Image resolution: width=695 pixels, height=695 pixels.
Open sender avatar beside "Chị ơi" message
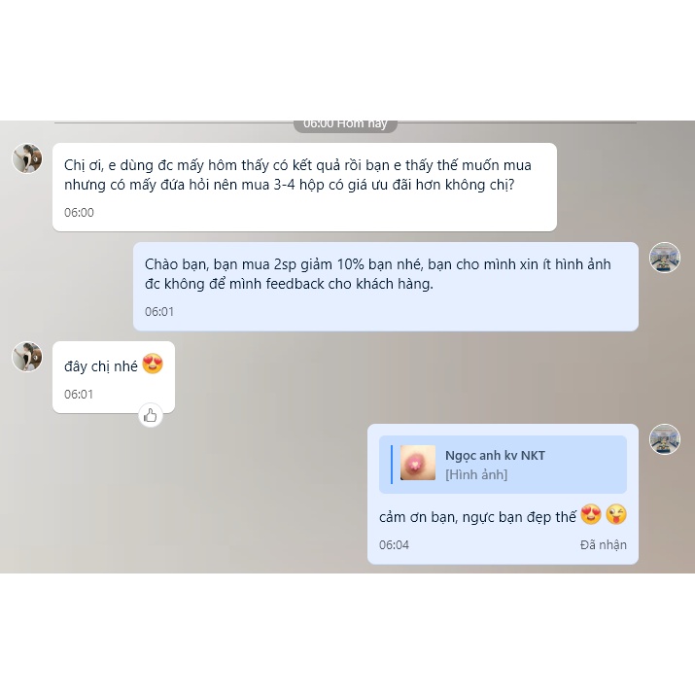pyautogui.click(x=27, y=158)
